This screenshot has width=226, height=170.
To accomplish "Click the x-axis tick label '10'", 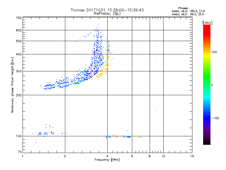I will click(x=163, y=156).
